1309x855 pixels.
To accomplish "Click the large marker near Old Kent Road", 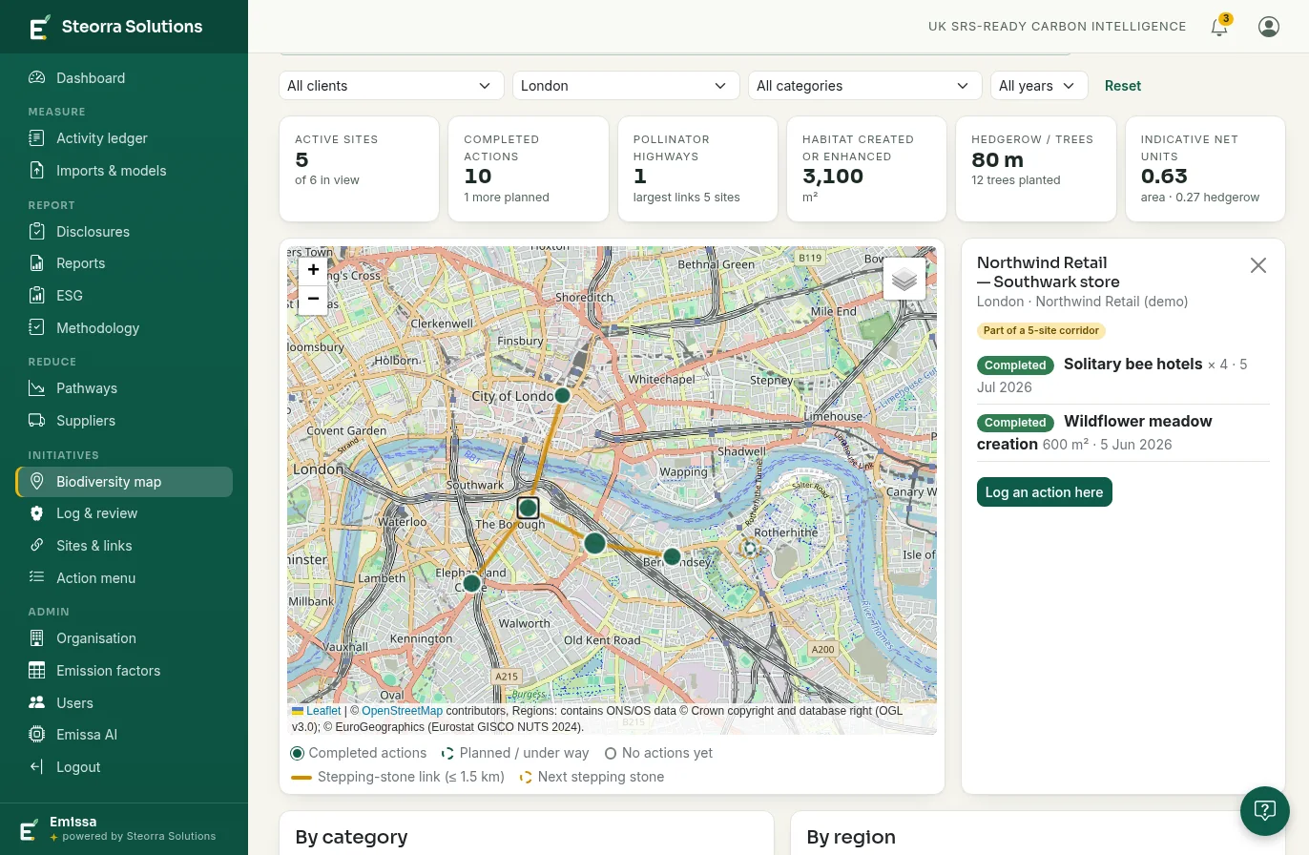I will [x=594, y=543].
